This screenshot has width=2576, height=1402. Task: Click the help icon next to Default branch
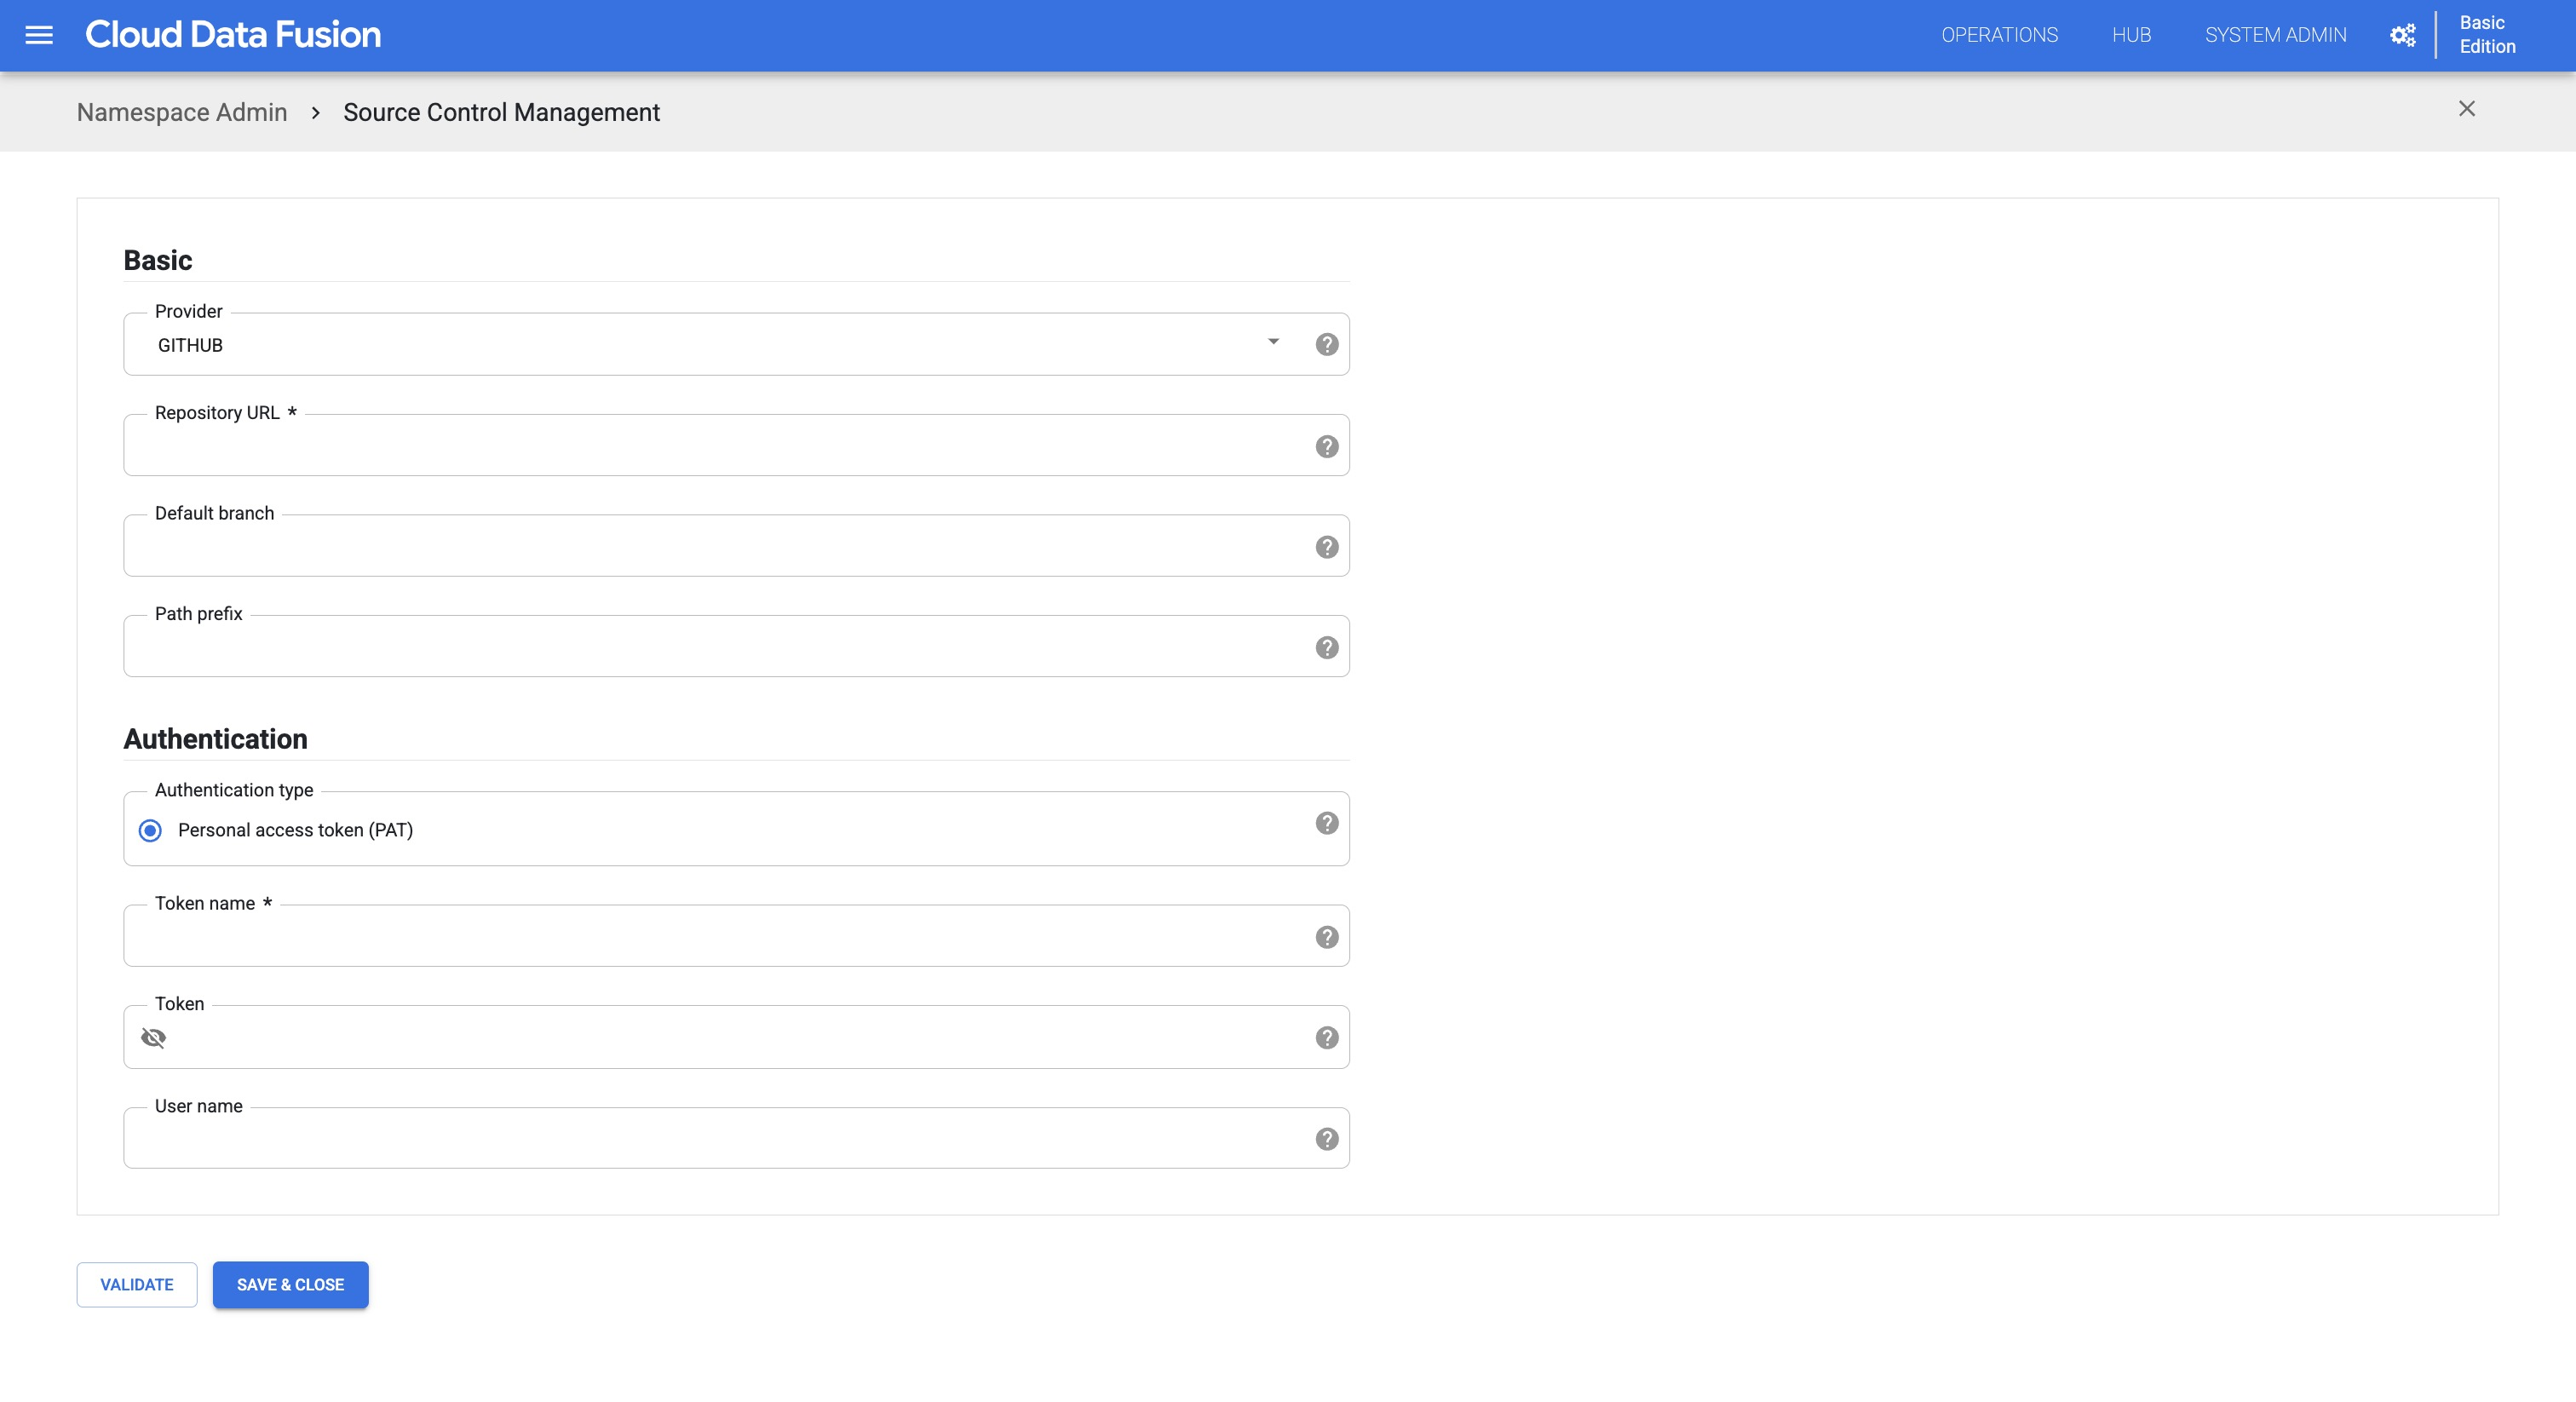coord(1326,546)
